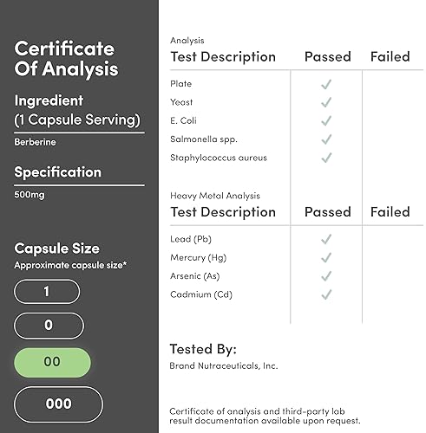
Task: Click the Certificate Of Analysis title
Action: point(66,59)
